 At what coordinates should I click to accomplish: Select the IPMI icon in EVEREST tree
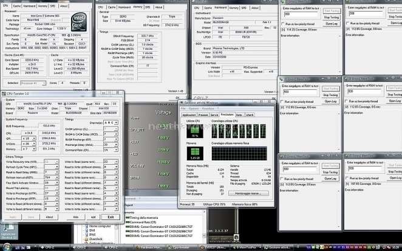87,235
